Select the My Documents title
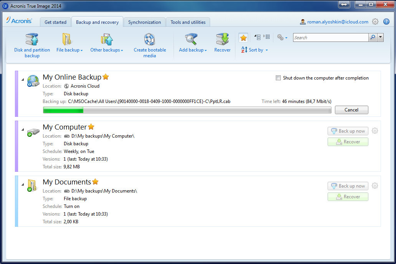Viewport: 396px width, 264px height. [67, 182]
